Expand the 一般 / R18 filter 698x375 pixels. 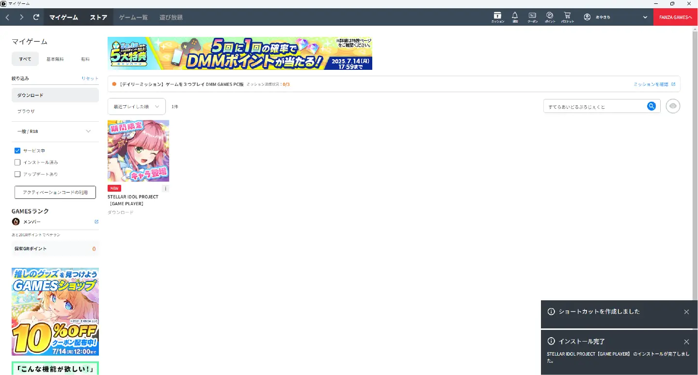[x=88, y=131]
